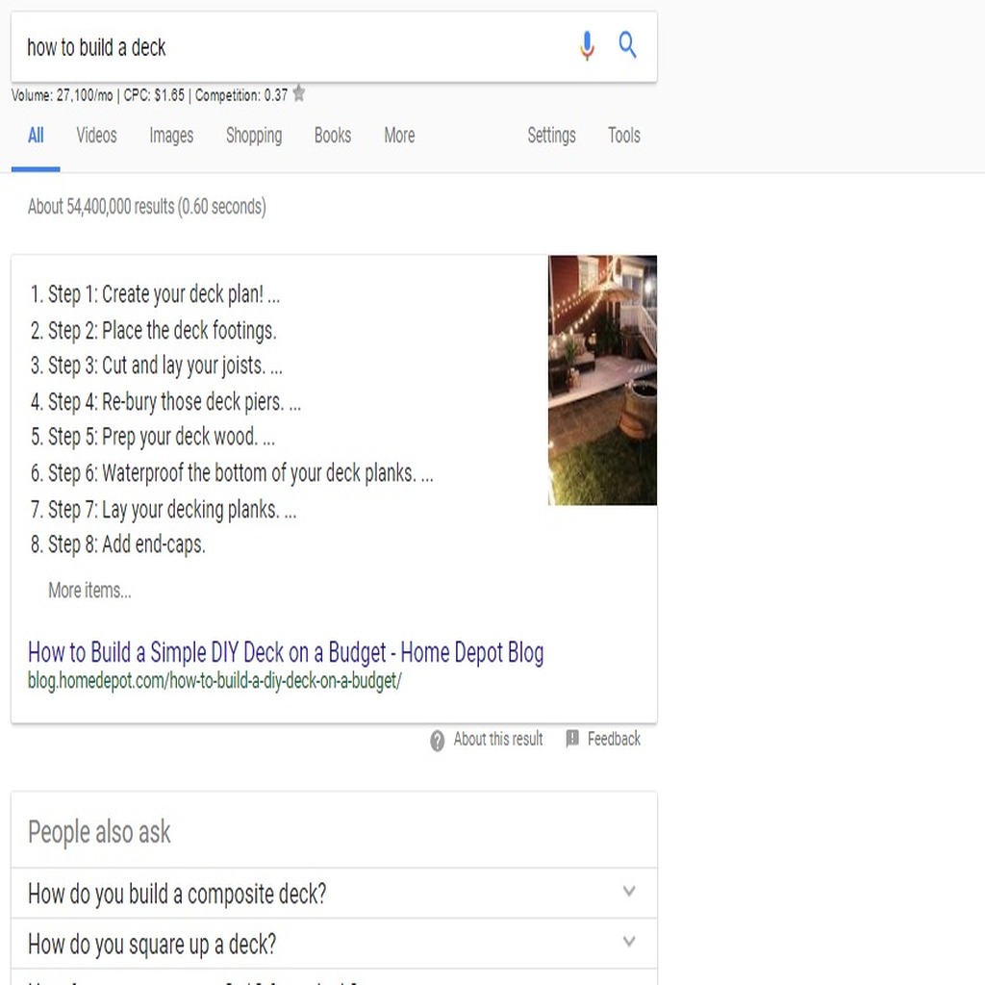Switch to the Images tab
The image size is (985, 985).
pos(171,136)
